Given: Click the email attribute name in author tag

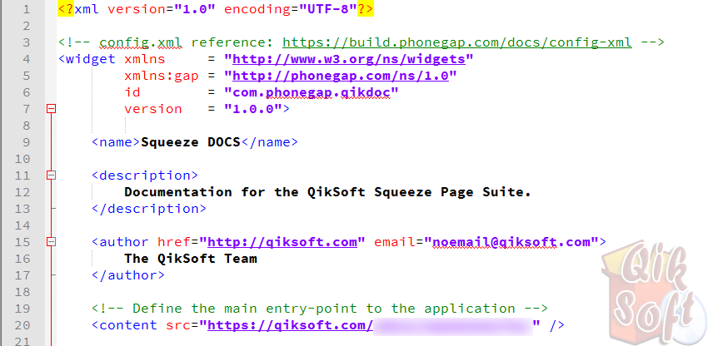Looking at the screenshot, I should pos(394,242).
